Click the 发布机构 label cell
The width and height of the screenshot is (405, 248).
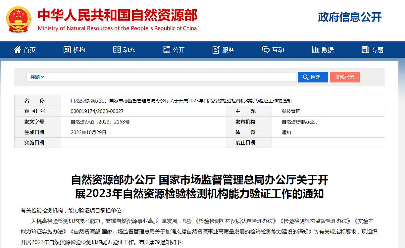coord(249,122)
